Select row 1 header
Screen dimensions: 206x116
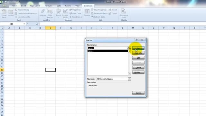(2, 31)
